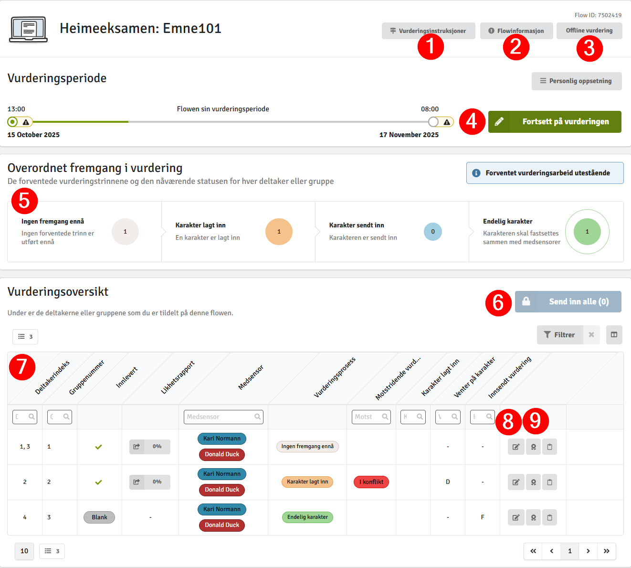Click the clipboard icon for group 3
The height and width of the screenshot is (568, 631).
tap(549, 517)
